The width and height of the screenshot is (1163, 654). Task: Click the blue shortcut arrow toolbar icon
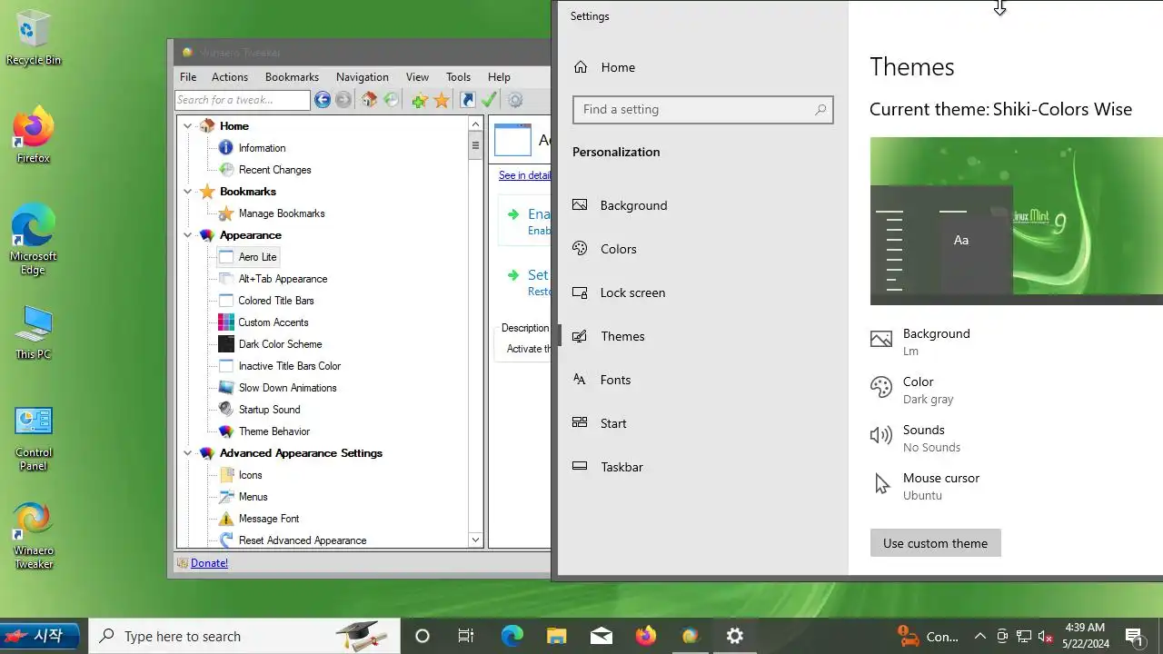[x=467, y=100]
